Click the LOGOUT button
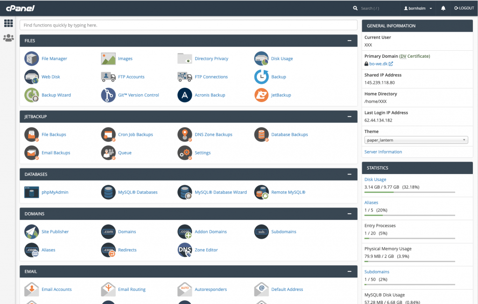Image resolution: width=478 pixels, height=304 pixels. [464, 7]
